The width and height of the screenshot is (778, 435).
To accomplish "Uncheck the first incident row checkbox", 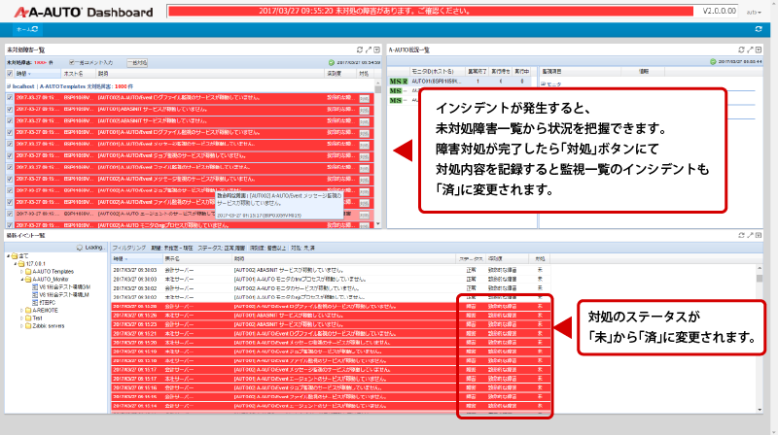I will 10,98.
